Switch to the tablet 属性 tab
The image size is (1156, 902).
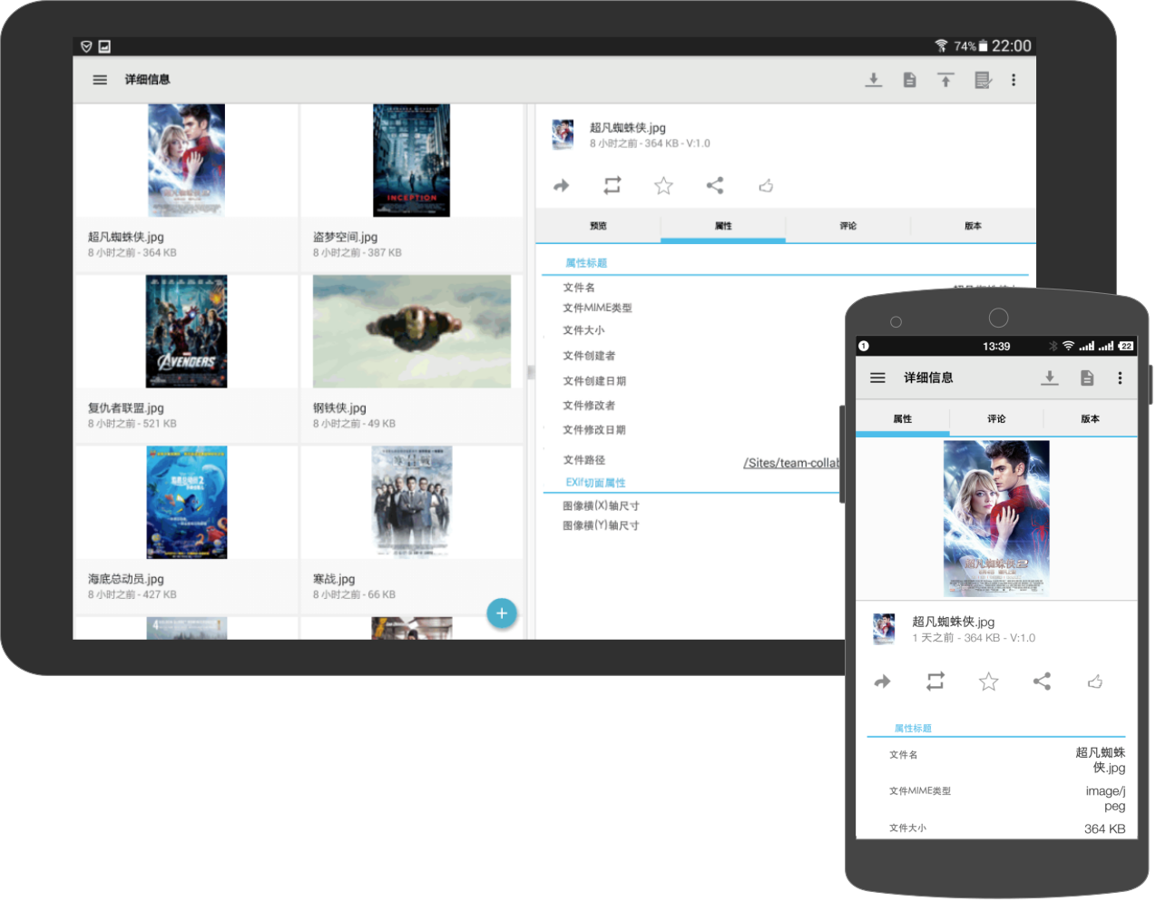(x=723, y=226)
